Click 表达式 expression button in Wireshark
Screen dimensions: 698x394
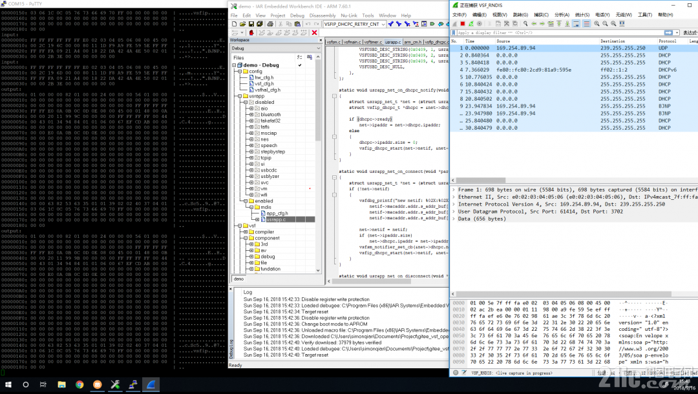pyautogui.click(x=690, y=32)
